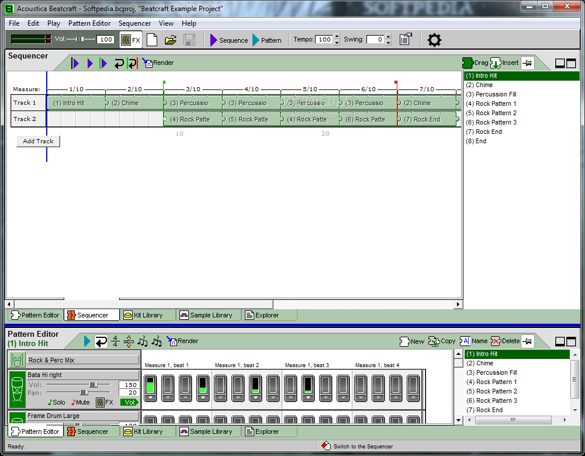Image resolution: width=585 pixels, height=456 pixels.
Task: Open the File menu
Action: coord(14,23)
